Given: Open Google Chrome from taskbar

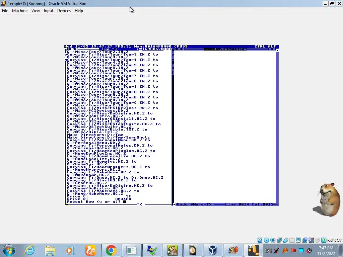Looking at the screenshot, I should pos(111,250).
